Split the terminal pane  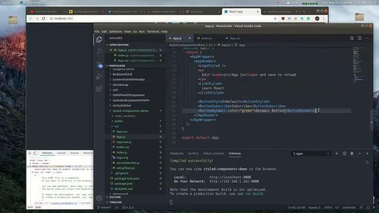tap(345, 154)
